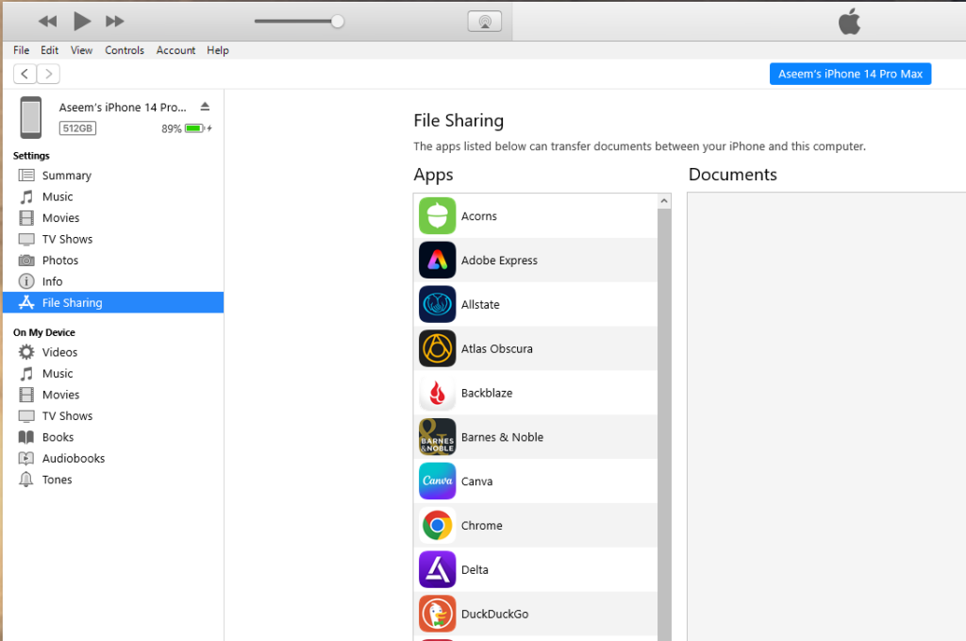This screenshot has height=641, width=966.
Task: Click the play button
Action: pyautogui.click(x=82, y=21)
